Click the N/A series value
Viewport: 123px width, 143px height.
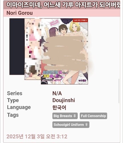click(x=57, y=94)
